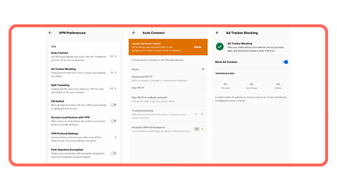Click Location permission needed banner text

[x=146, y=44]
